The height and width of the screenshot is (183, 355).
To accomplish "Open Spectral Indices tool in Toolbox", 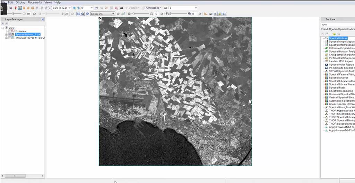I will [x=338, y=38].
